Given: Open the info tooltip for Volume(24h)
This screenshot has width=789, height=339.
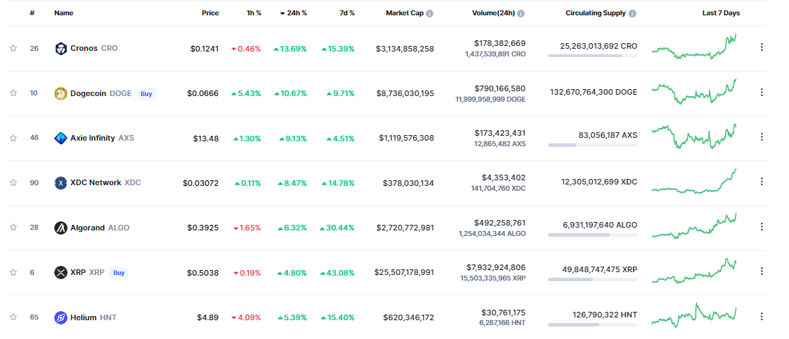Looking at the screenshot, I should click(521, 14).
